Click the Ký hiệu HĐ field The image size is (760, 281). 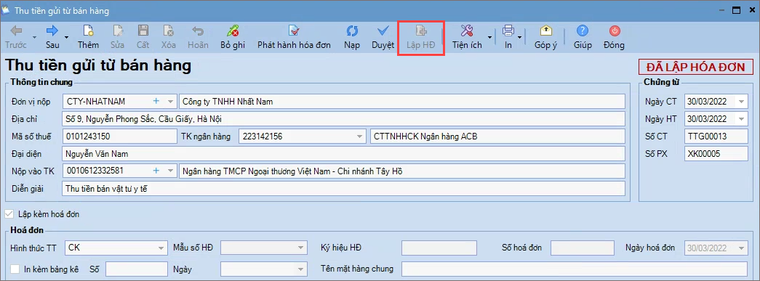[439, 248]
